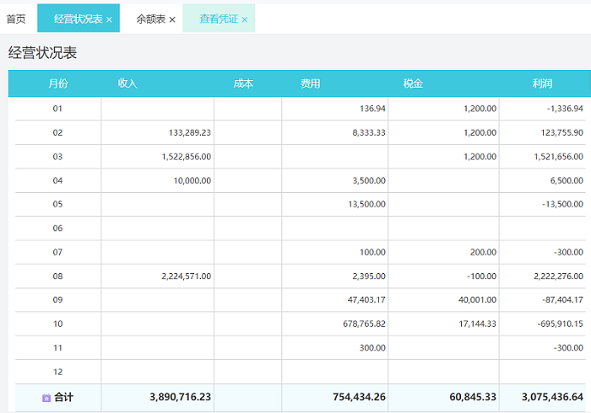Select the 678,765.82 expense cell in month 10
The height and width of the screenshot is (413, 591).
360,324
